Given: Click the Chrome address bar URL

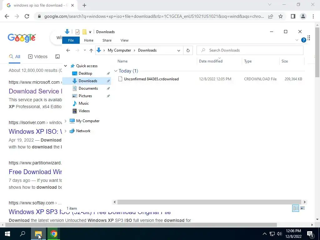Looking at the screenshot, I should pos(154,16).
